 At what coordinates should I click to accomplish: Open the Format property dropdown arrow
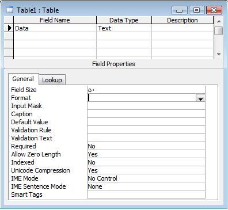tap(200, 98)
